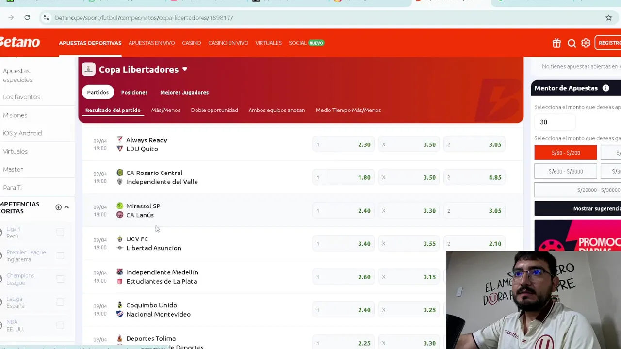Viewport: 621px width, 349px height.
Task: Select Partidos tab
Action: coord(98,92)
